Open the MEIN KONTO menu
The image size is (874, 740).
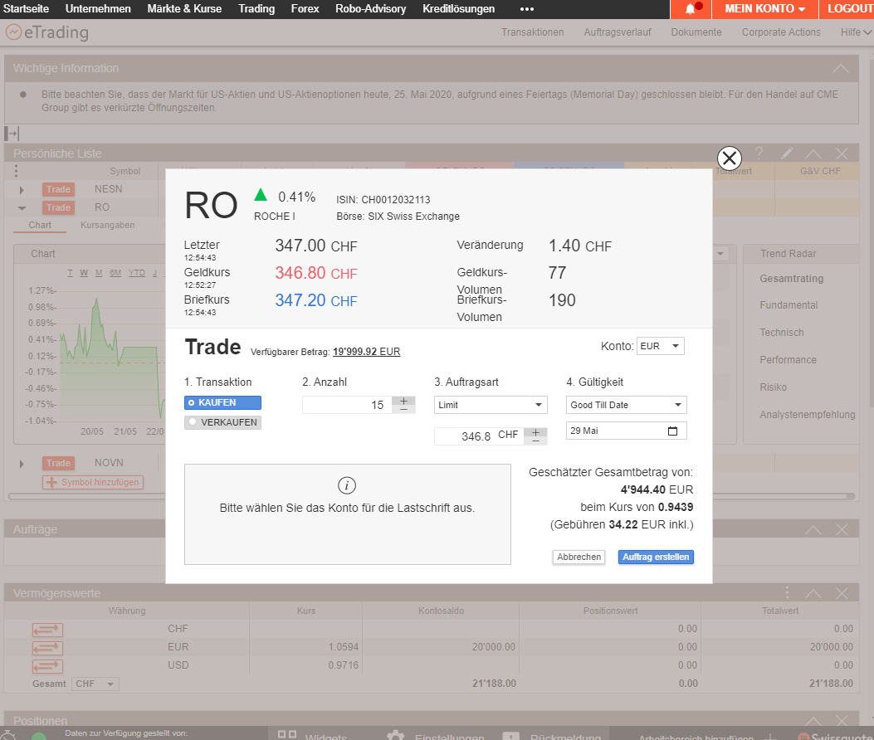[x=765, y=9]
